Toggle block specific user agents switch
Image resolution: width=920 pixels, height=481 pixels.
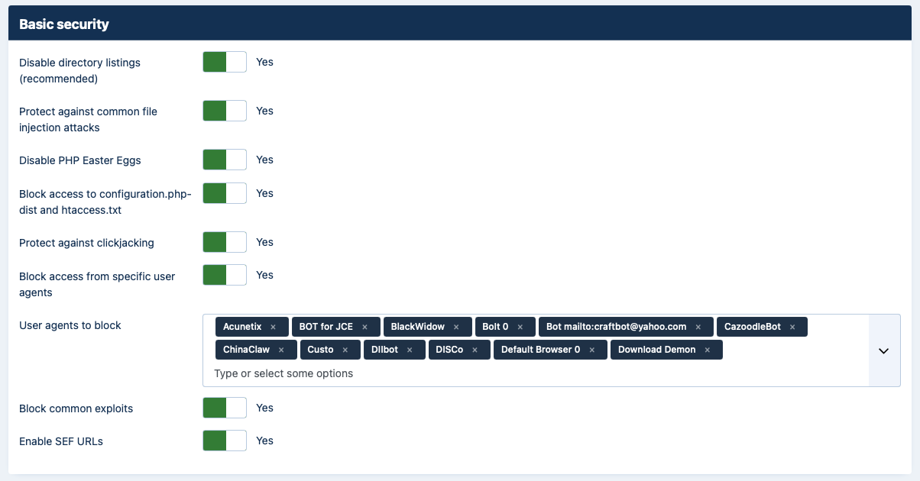pos(225,275)
